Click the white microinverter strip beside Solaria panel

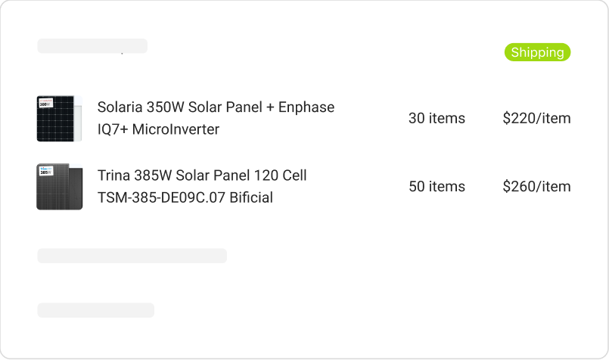pyautogui.click(x=78, y=119)
